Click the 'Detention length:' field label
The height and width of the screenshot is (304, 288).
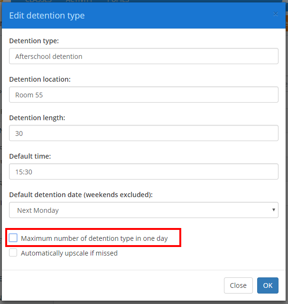click(x=37, y=117)
